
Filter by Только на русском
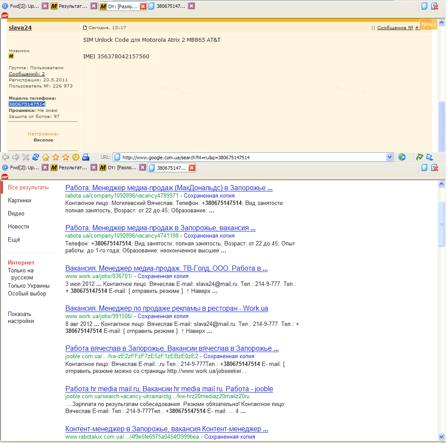point(20,274)
